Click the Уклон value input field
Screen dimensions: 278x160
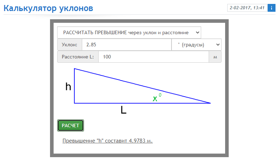(126, 45)
